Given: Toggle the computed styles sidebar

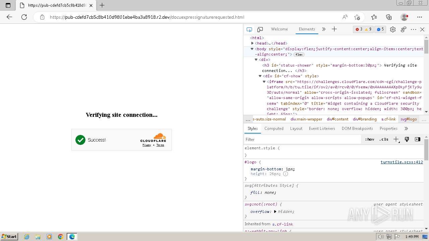Looking at the screenshot, I should (418, 140).
